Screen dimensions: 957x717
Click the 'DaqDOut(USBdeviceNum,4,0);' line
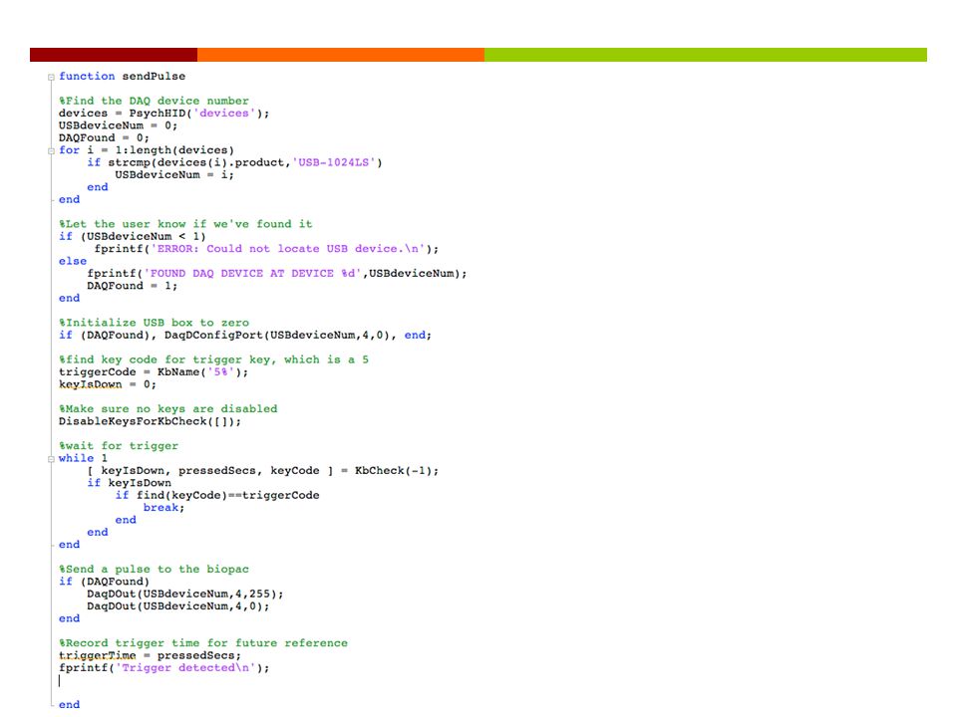177,606
